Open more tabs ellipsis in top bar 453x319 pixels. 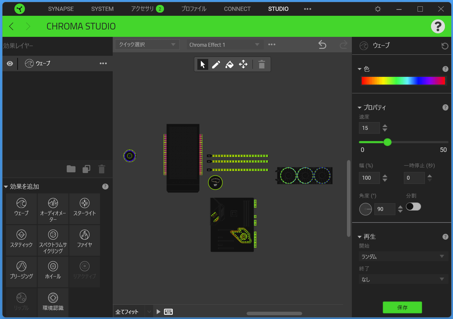pos(308,9)
